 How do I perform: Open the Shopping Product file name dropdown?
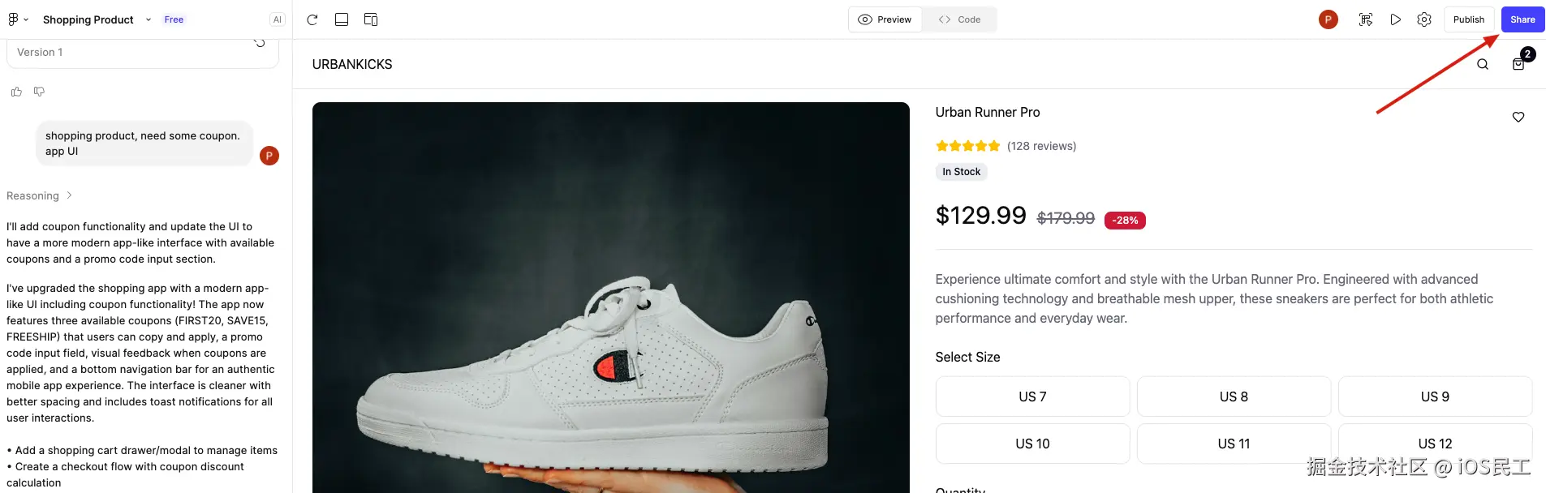148,19
